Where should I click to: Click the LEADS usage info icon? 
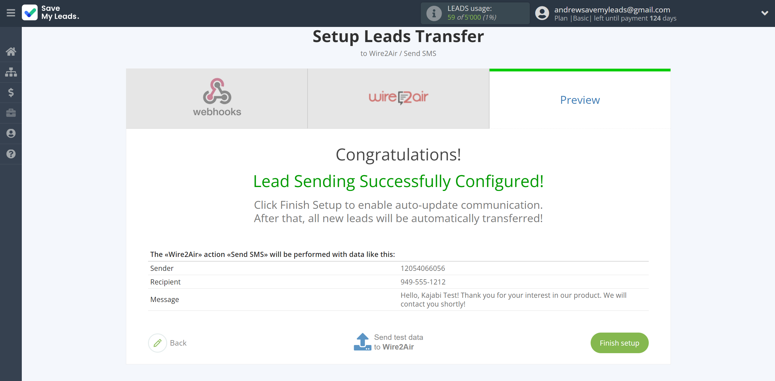click(x=433, y=13)
